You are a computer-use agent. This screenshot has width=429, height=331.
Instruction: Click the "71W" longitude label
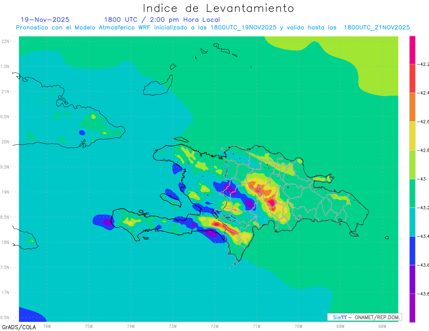(x=256, y=326)
